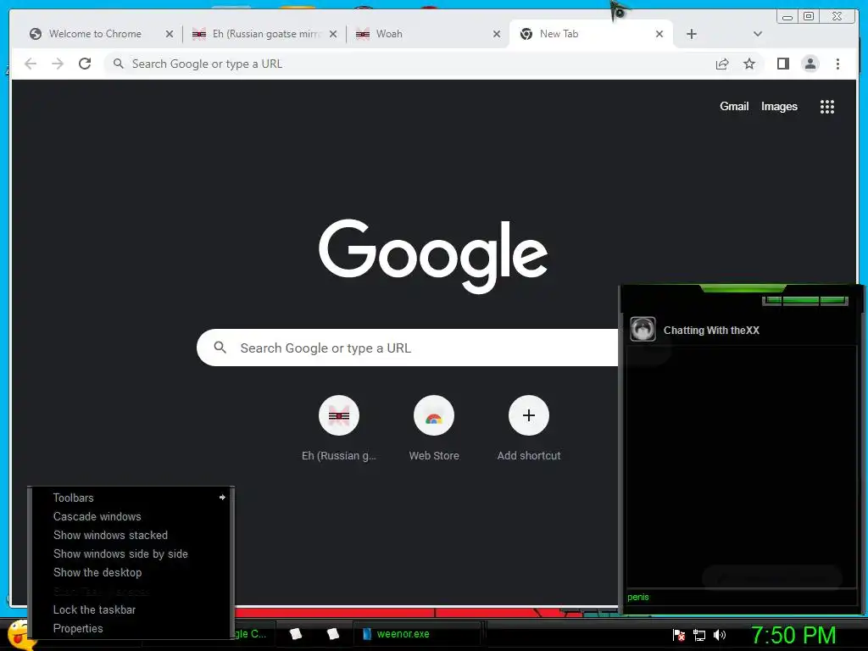Select the New Tab tab
Image resolution: width=868 pixels, height=651 pixels.
(591, 34)
